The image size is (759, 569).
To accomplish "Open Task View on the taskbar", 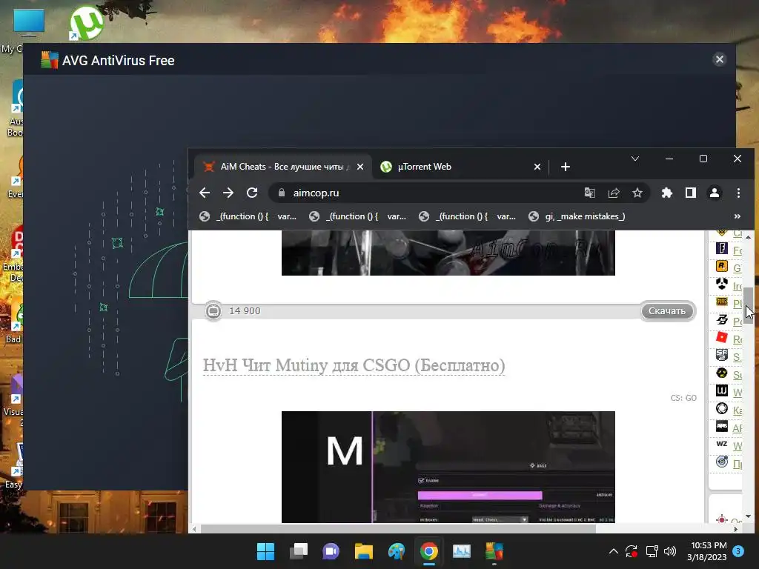I will click(298, 551).
